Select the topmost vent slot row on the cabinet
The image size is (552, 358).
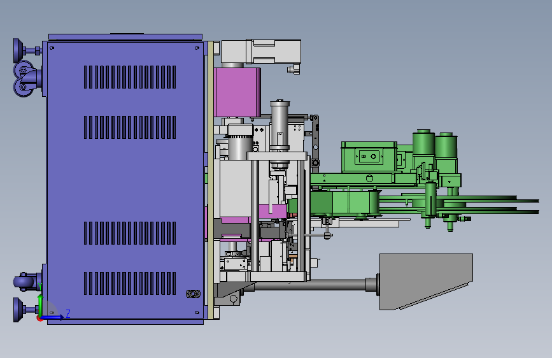pyautogui.click(x=130, y=77)
